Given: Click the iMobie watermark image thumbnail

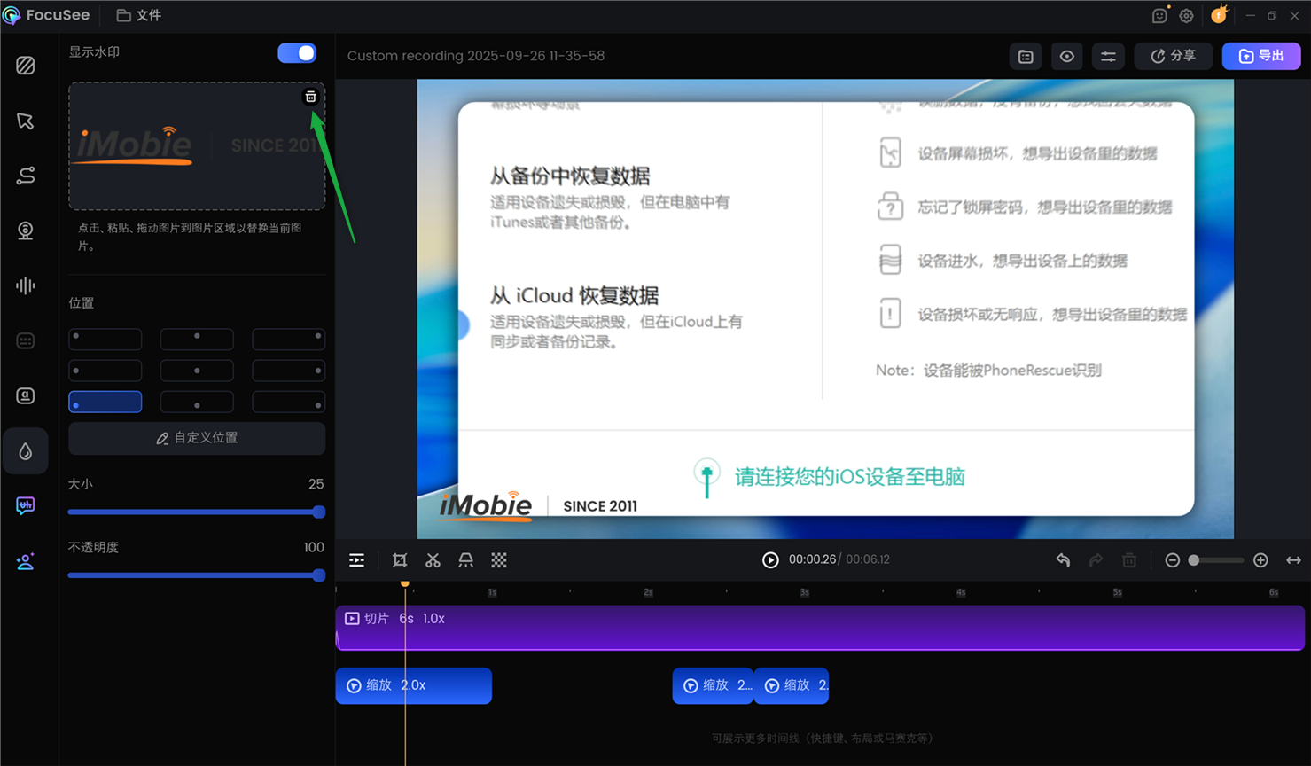Looking at the screenshot, I should 197,146.
